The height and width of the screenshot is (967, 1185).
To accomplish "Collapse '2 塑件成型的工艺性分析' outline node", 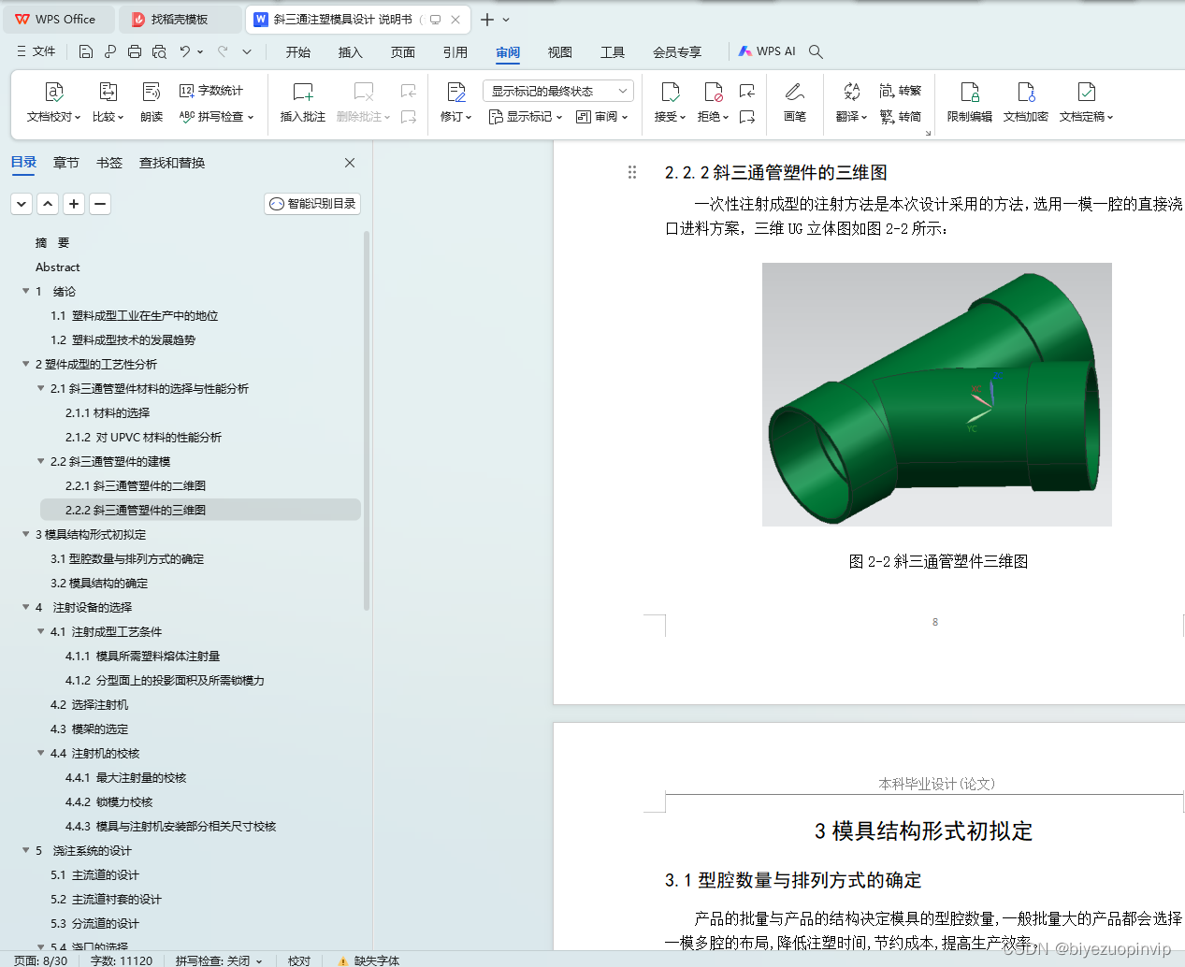I will coord(26,364).
